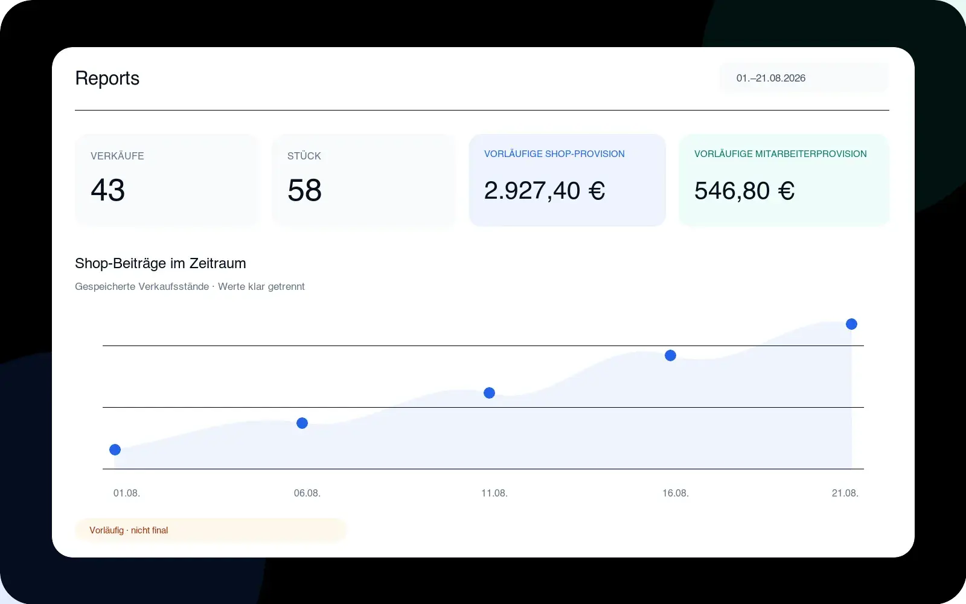The width and height of the screenshot is (966, 604).
Task: Click the 06.08. axis label
Action: (307, 493)
